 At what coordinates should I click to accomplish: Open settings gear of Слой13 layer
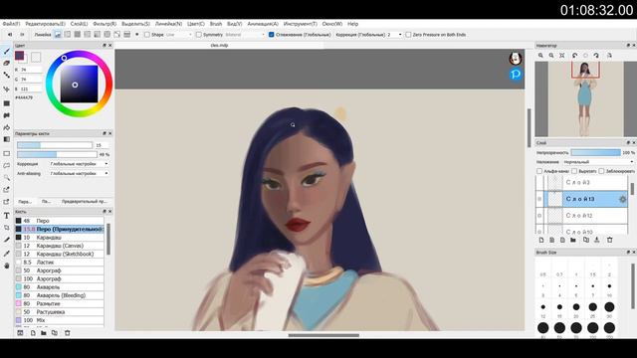pyautogui.click(x=622, y=199)
